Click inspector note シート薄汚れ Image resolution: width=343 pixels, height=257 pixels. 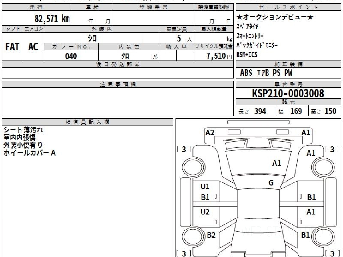pyautogui.click(x=24, y=130)
